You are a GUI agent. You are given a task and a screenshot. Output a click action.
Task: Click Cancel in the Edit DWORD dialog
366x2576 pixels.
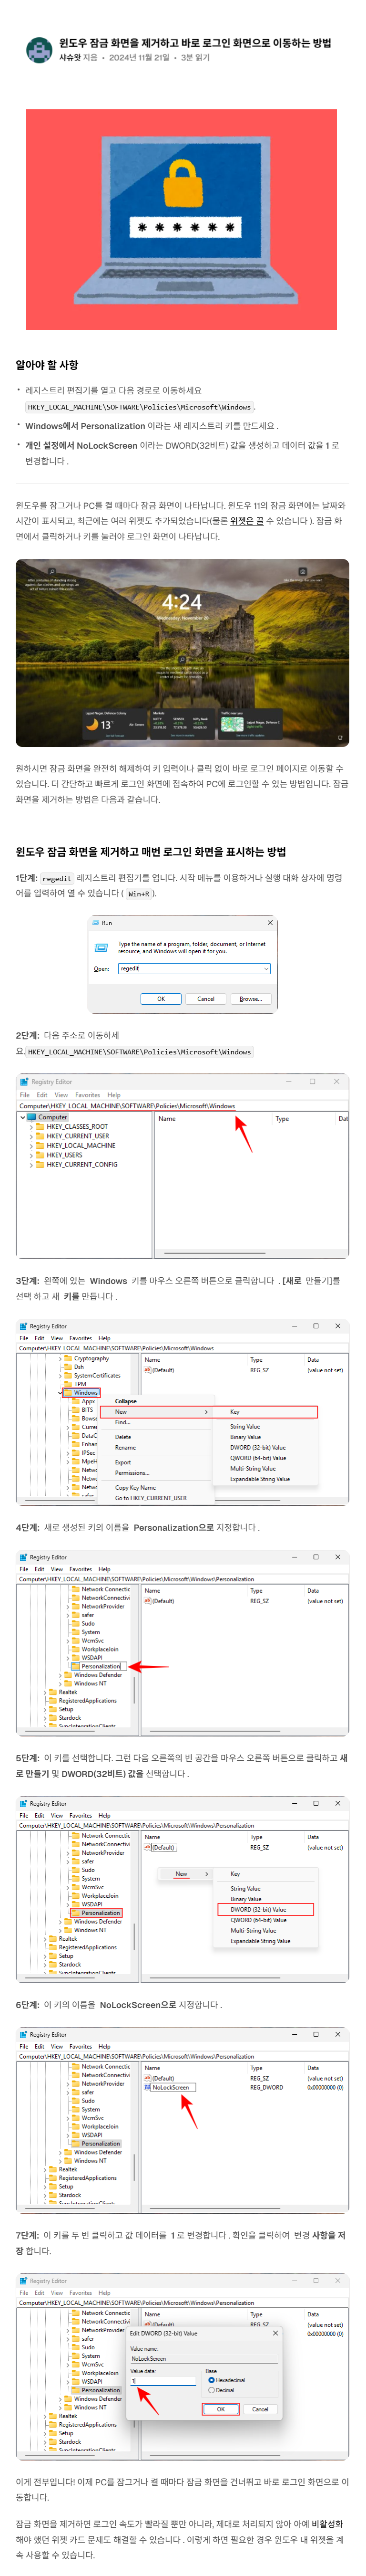[x=259, y=2409]
